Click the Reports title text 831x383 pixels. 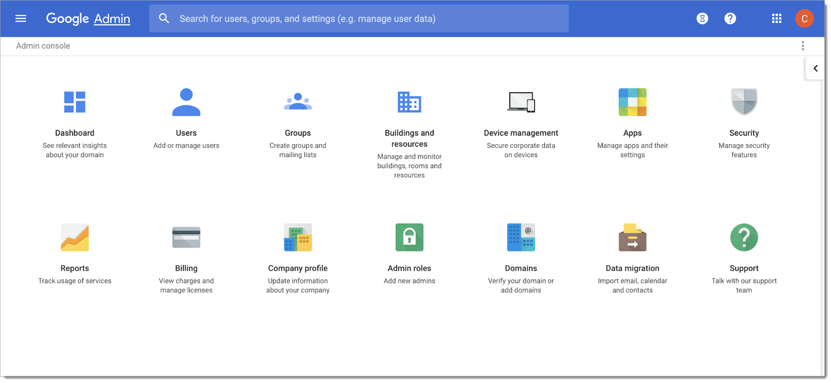[x=75, y=268]
